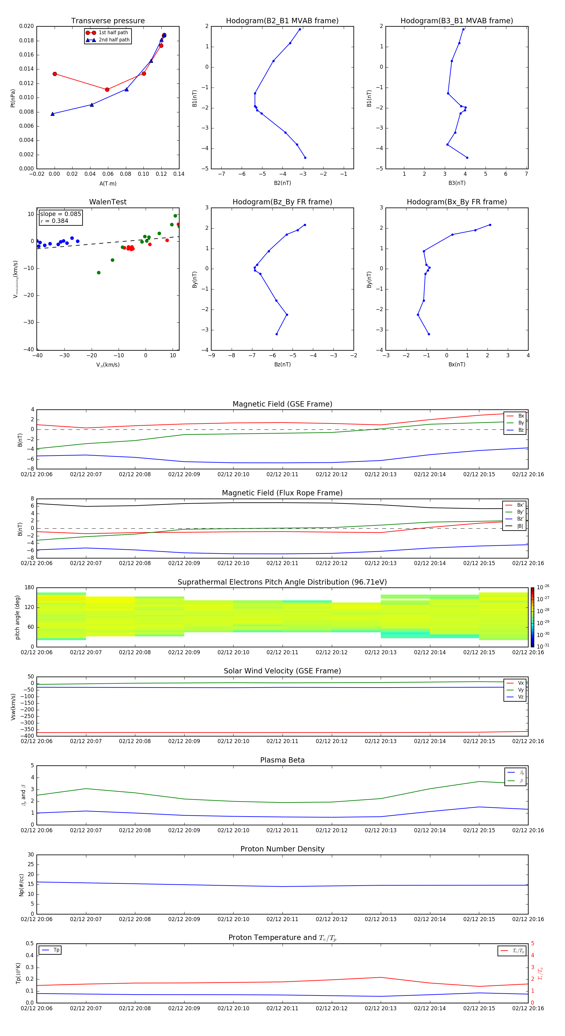This screenshot has width=565, height=1036.
Task: Click the "Bx'" entry in Flux Rope legend
Action: coord(514,505)
